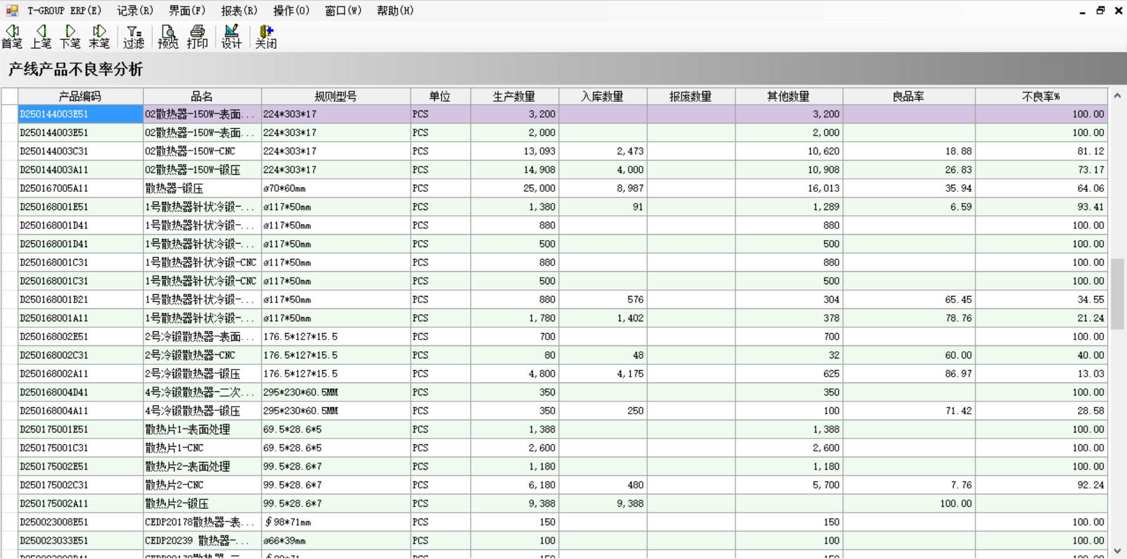Select product code D250167005A11
The image size is (1127, 559).
(x=81, y=188)
